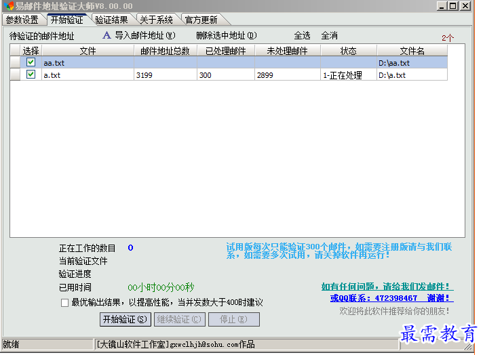Minimize the window
Screen dimensions: 483x355
click(442, 6)
